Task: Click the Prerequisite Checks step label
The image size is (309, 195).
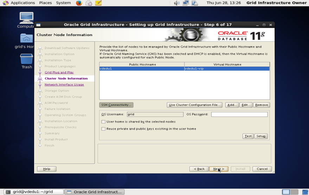Action: [x=60, y=127]
